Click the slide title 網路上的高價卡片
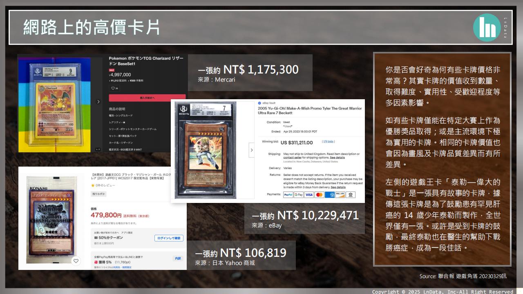The width and height of the screenshot is (523, 294). 91,27
